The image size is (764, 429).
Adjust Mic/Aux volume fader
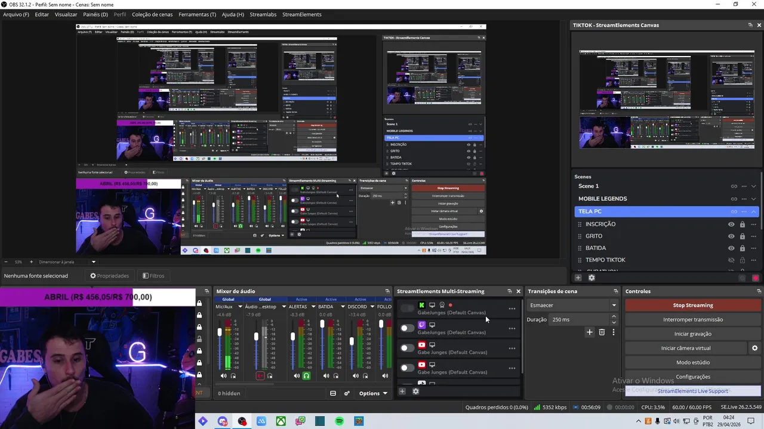(x=220, y=332)
